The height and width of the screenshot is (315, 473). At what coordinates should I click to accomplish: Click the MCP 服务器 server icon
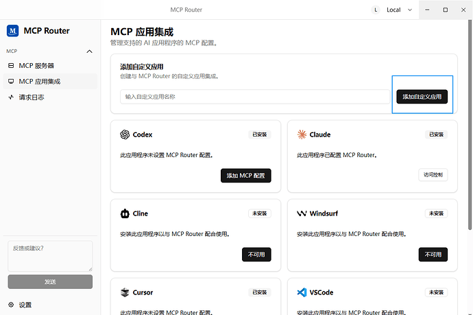click(11, 65)
